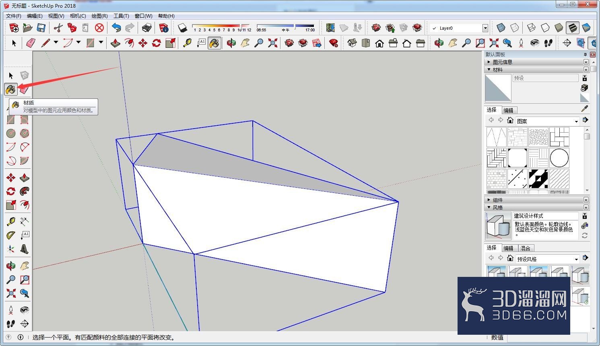This screenshot has height=346, width=600.
Task: Click the Open file icon in the top toolbar
Action: [28, 28]
